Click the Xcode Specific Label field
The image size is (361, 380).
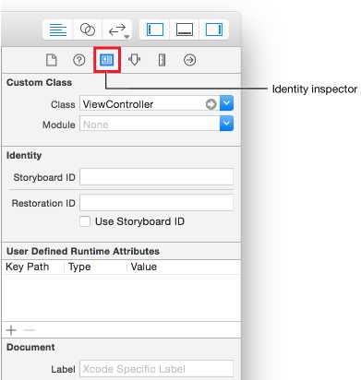tap(156, 369)
